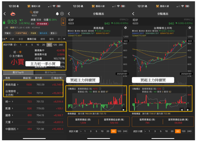The height and width of the screenshot is (143, 197).
Task: Open the 訂 custom-days dropdown
Action: point(15,45)
